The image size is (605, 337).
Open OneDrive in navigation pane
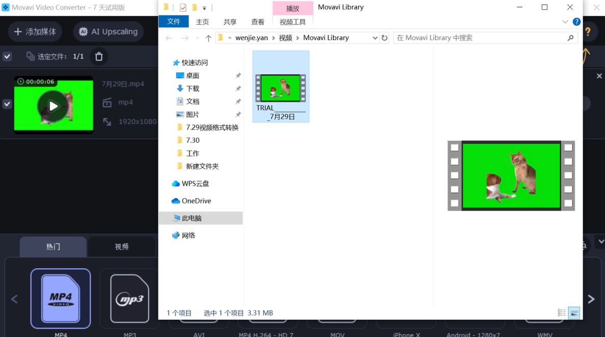[x=196, y=201]
